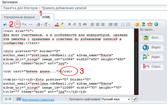168x105 pixels.
Task: Click the <text size="3"> line
Action: point(18,31)
